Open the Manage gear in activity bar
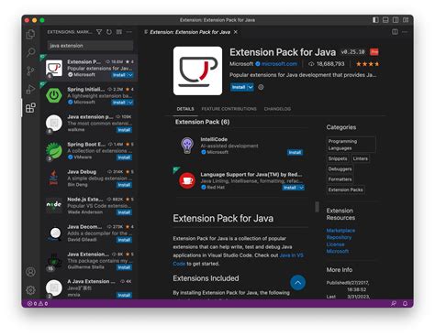 [x=30, y=290]
